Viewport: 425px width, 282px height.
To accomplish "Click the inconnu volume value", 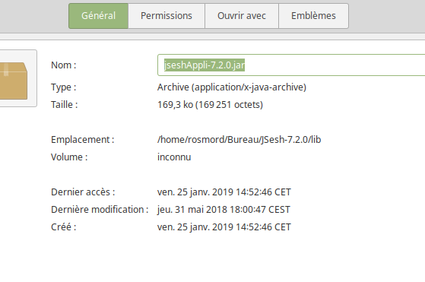I will pyautogui.click(x=174, y=157).
